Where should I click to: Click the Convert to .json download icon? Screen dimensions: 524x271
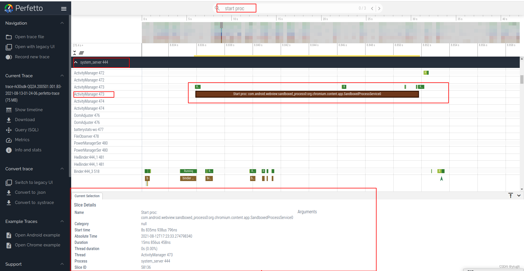coord(9,193)
